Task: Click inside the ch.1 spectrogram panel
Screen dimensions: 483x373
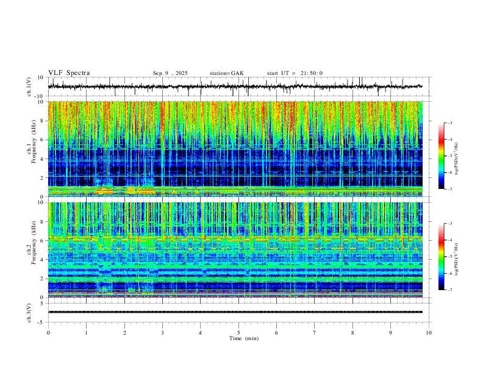Action: (x=235, y=149)
